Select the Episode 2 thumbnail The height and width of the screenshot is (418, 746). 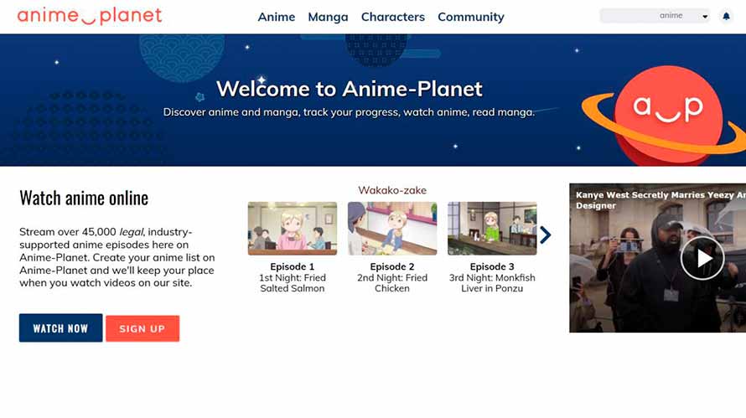(x=392, y=228)
